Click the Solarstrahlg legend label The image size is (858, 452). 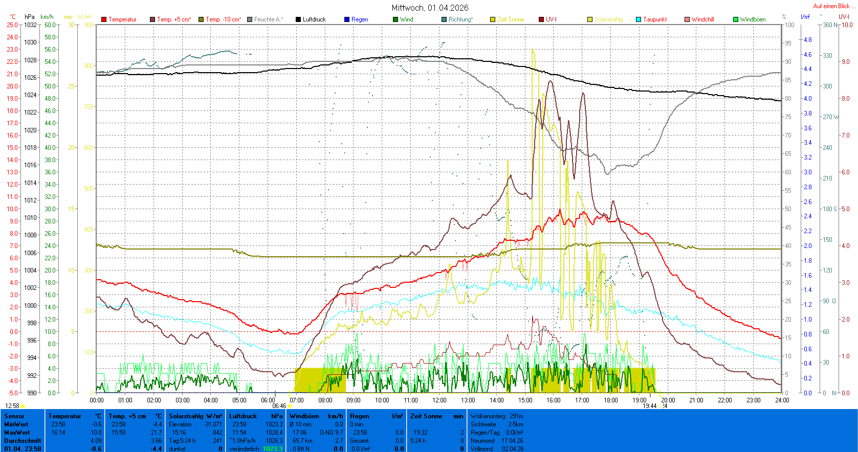[x=608, y=19]
